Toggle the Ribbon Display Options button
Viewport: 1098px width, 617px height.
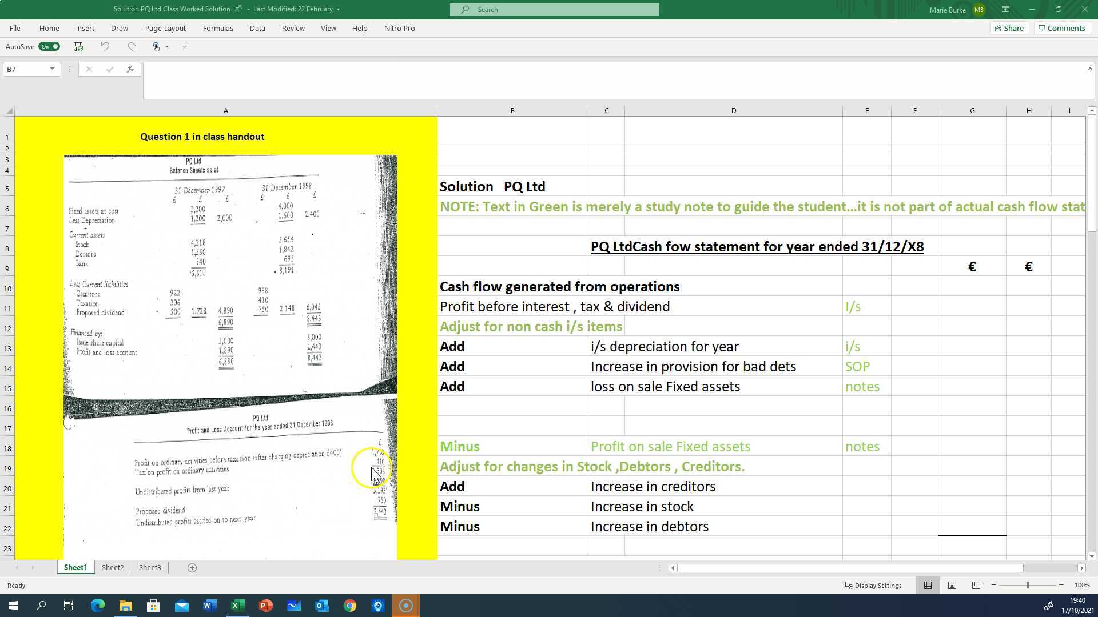tap(1005, 9)
